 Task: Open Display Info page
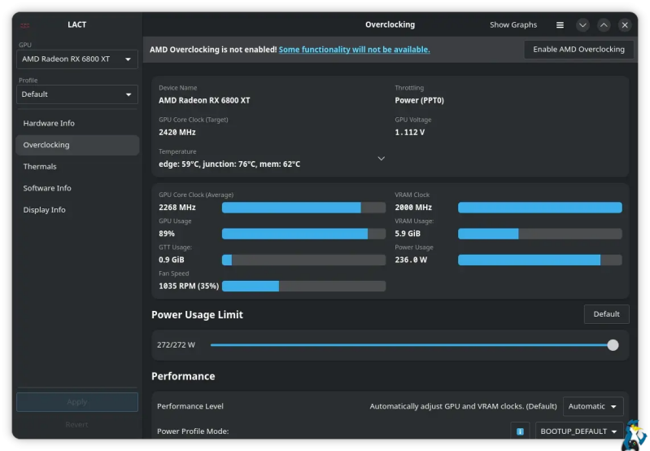pos(77,209)
